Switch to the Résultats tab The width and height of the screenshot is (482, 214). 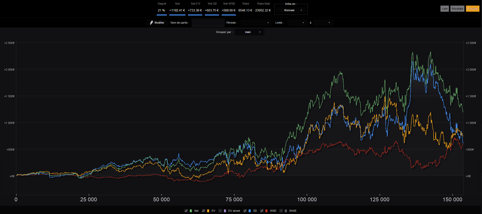pos(457,9)
